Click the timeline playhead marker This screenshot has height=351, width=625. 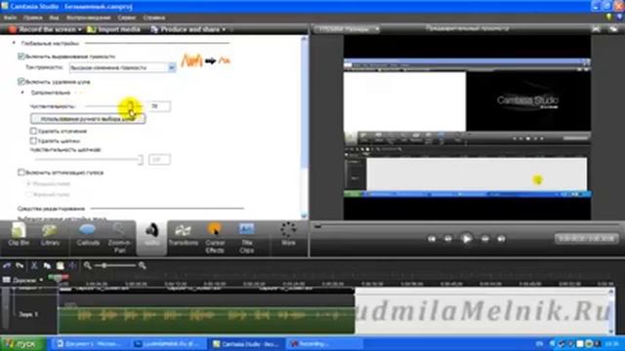tap(59, 278)
